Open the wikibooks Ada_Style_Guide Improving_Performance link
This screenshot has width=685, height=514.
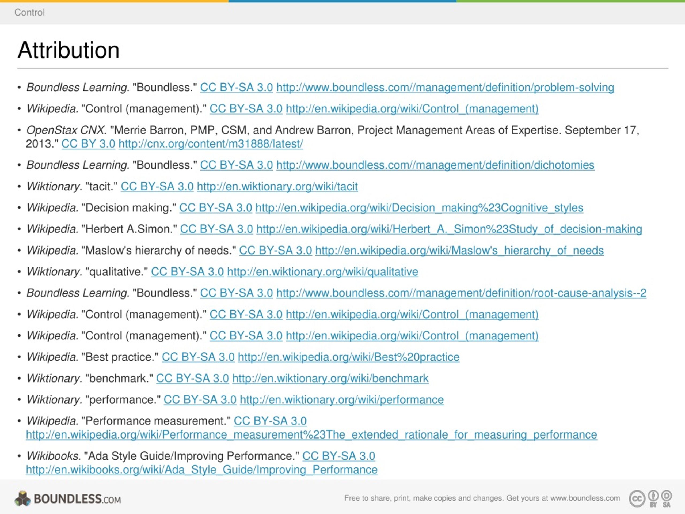click(201, 470)
